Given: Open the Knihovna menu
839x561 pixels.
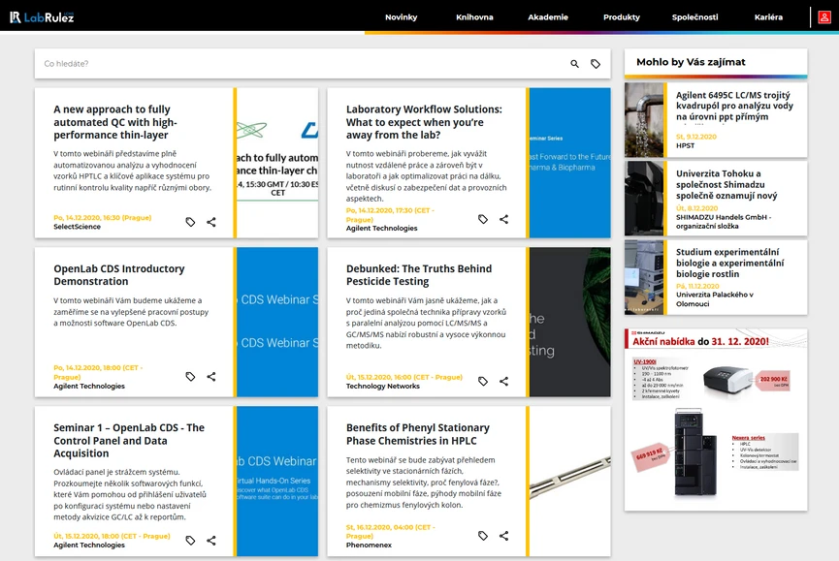Looking at the screenshot, I should pos(474,17).
